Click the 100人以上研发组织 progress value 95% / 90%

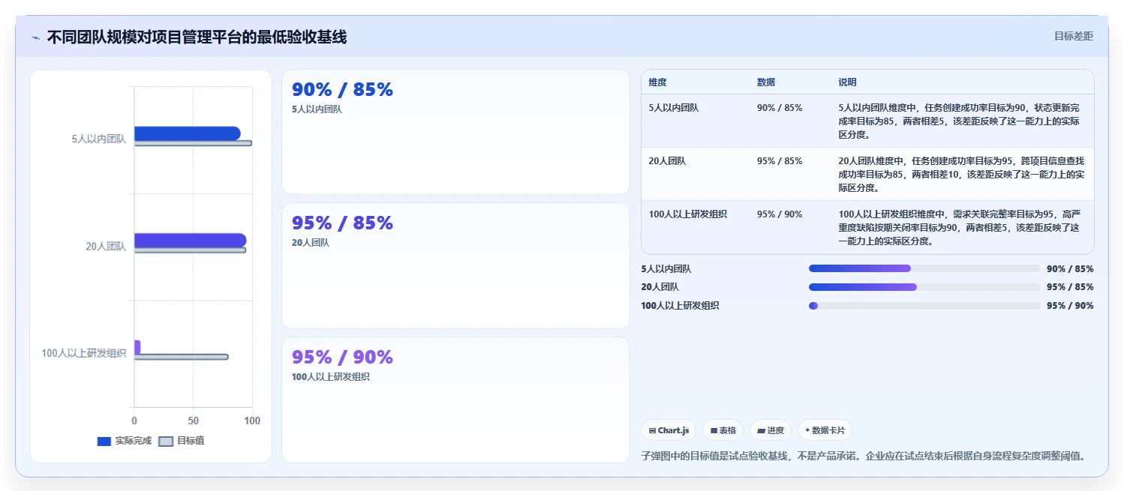tap(1070, 306)
